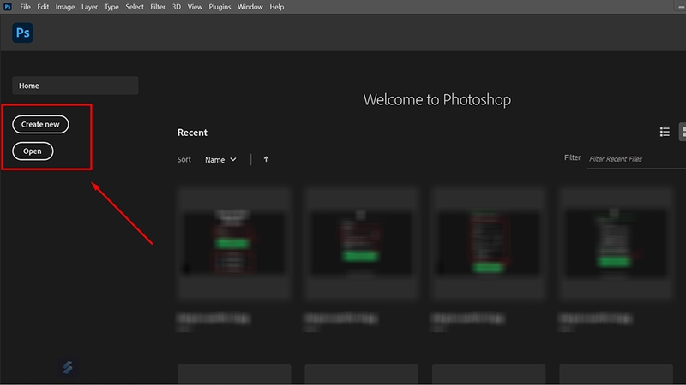The height and width of the screenshot is (385, 686).
Task: Click the Photoshop Ps home logo
Action: pos(22,33)
